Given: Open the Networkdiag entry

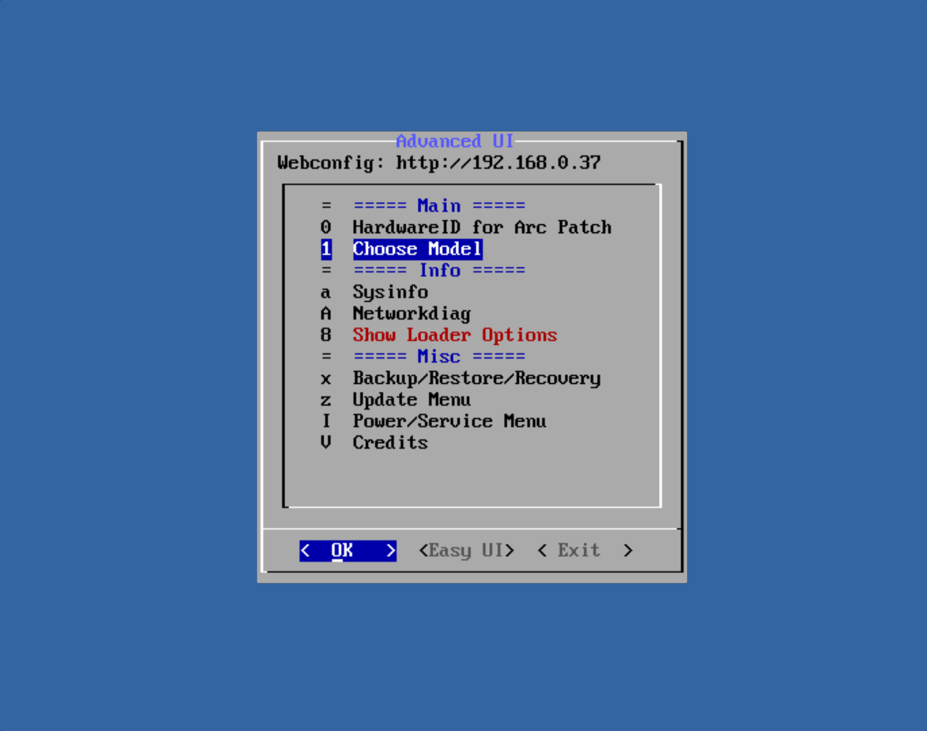Looking at the screenshot, I should click(x=411, y=314).
